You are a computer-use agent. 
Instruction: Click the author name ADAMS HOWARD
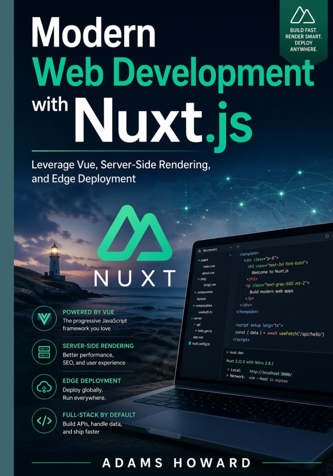[176, 463]
